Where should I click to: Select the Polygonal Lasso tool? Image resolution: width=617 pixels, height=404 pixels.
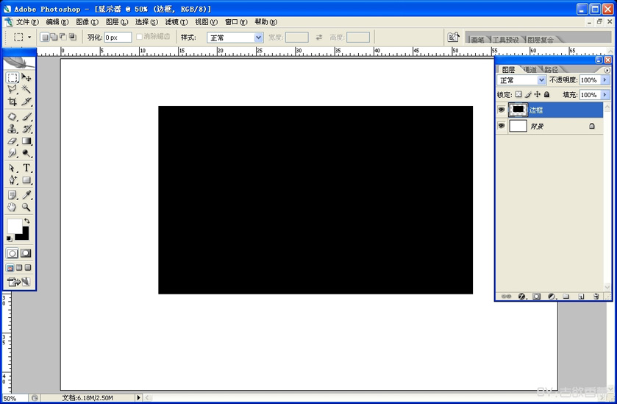pos(13,89)
